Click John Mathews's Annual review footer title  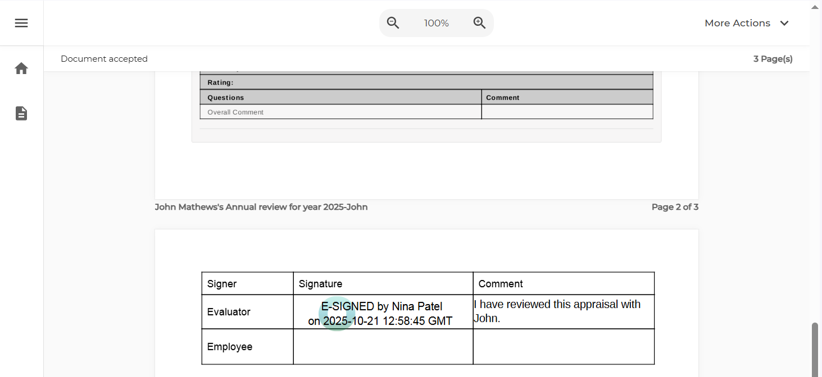pos(261,207)
